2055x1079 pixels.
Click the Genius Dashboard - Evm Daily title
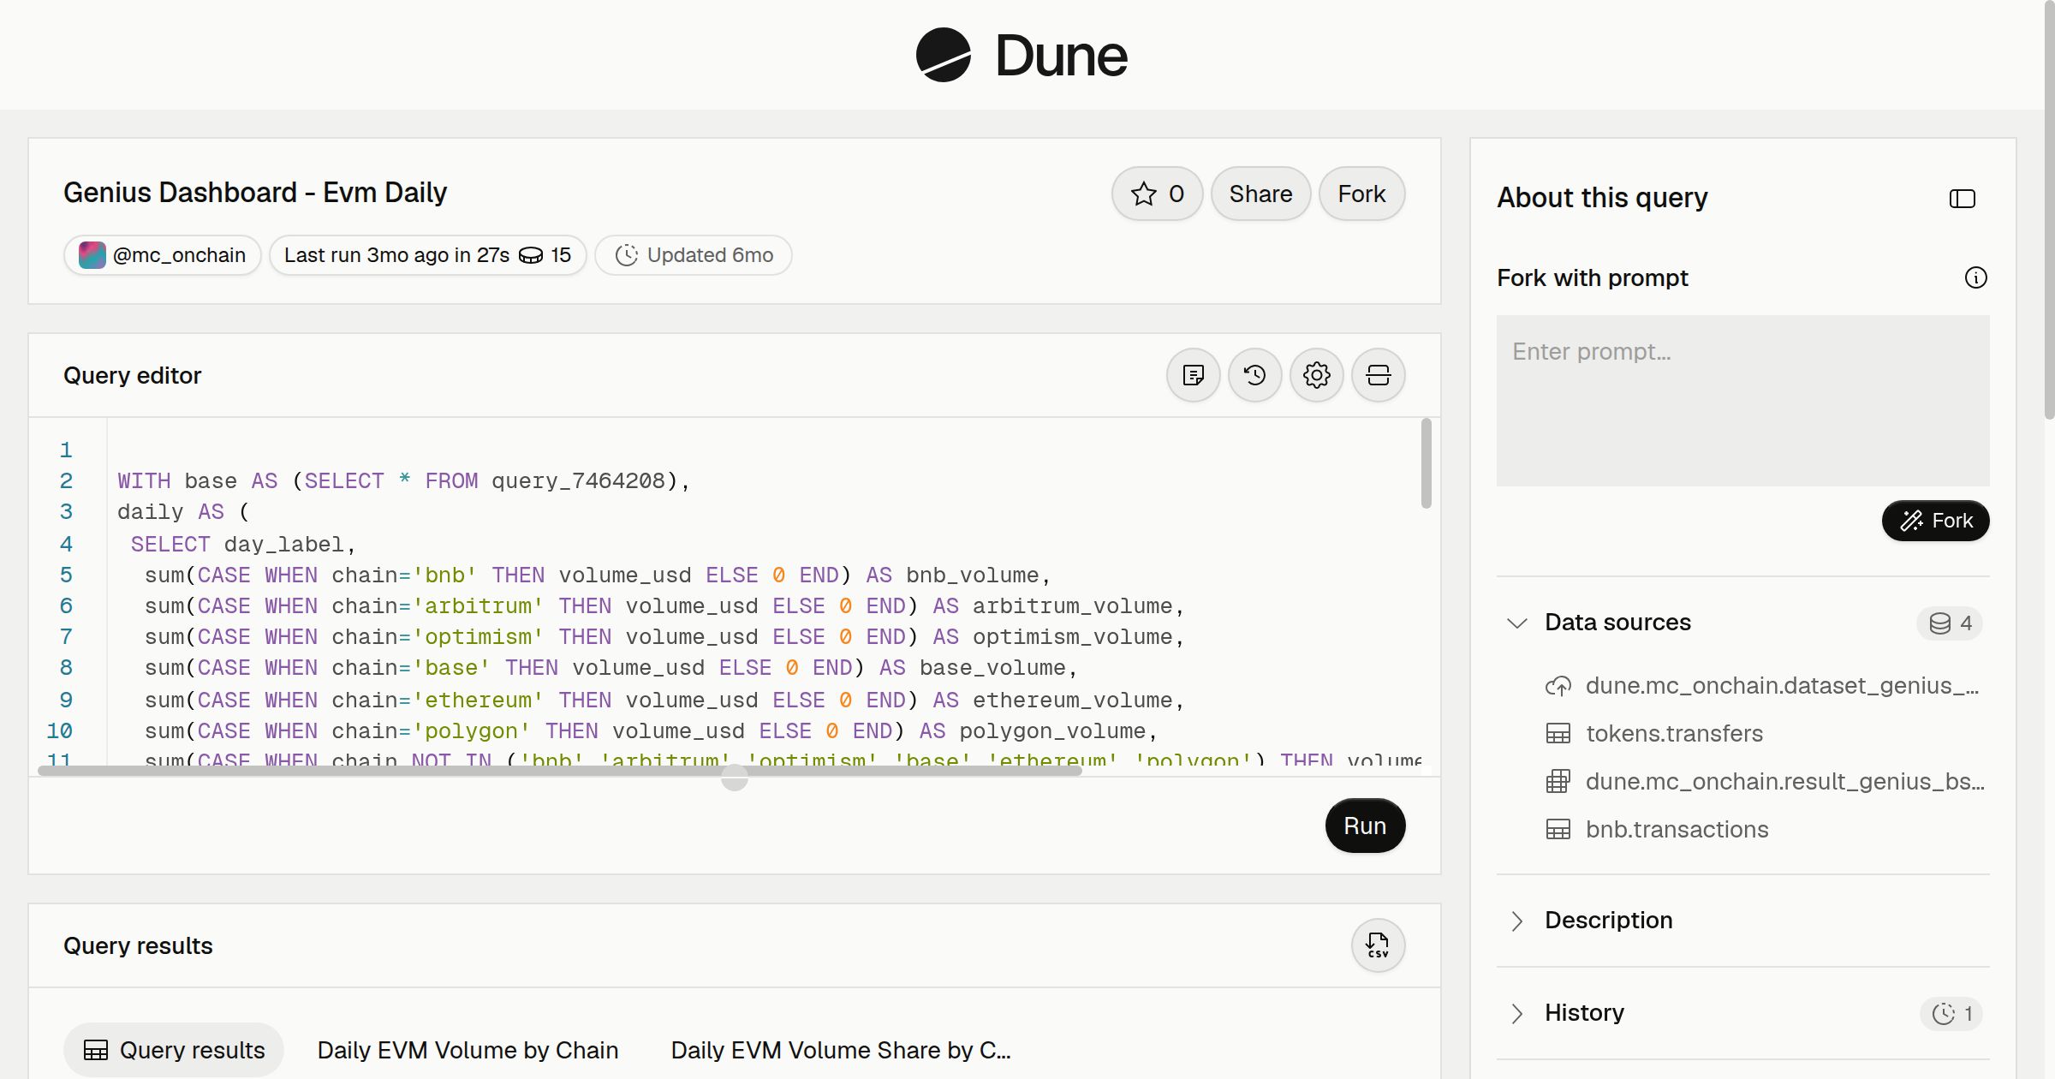point(255,193)
